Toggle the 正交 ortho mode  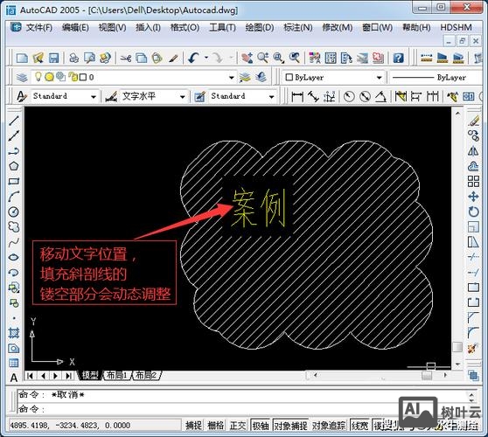pos(238,425)
